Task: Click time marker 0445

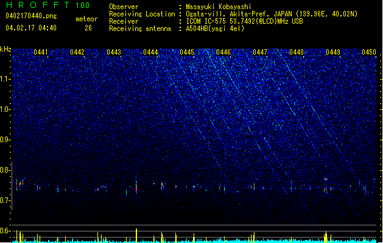Action: [x=187, y=52]
